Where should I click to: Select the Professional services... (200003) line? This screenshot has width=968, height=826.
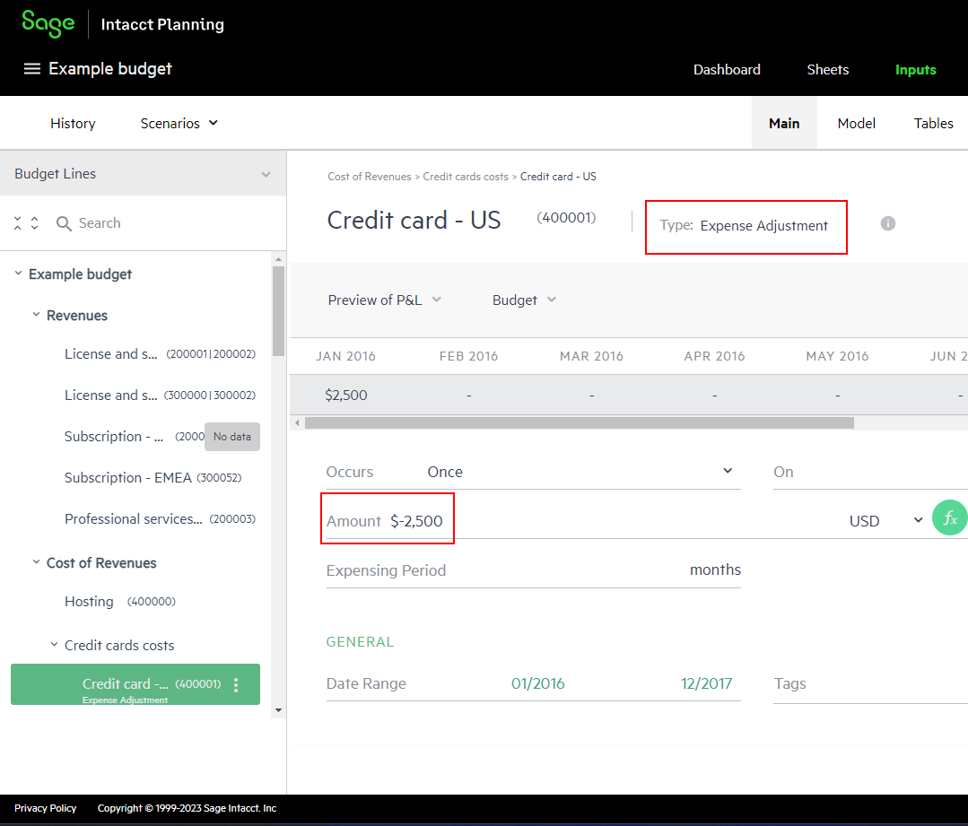[160, 519]
